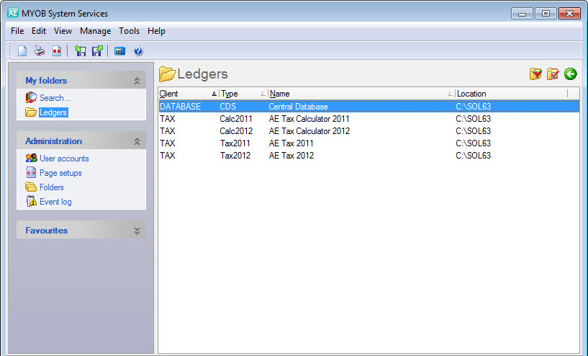588x356 pixels.
Task: Click the Search magnifier icon in My folders
Action: click(31, 97)
